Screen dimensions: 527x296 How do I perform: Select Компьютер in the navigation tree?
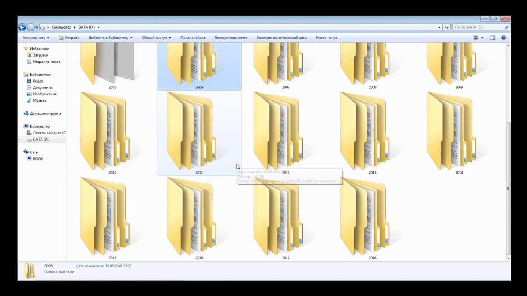tap(36, 126)
